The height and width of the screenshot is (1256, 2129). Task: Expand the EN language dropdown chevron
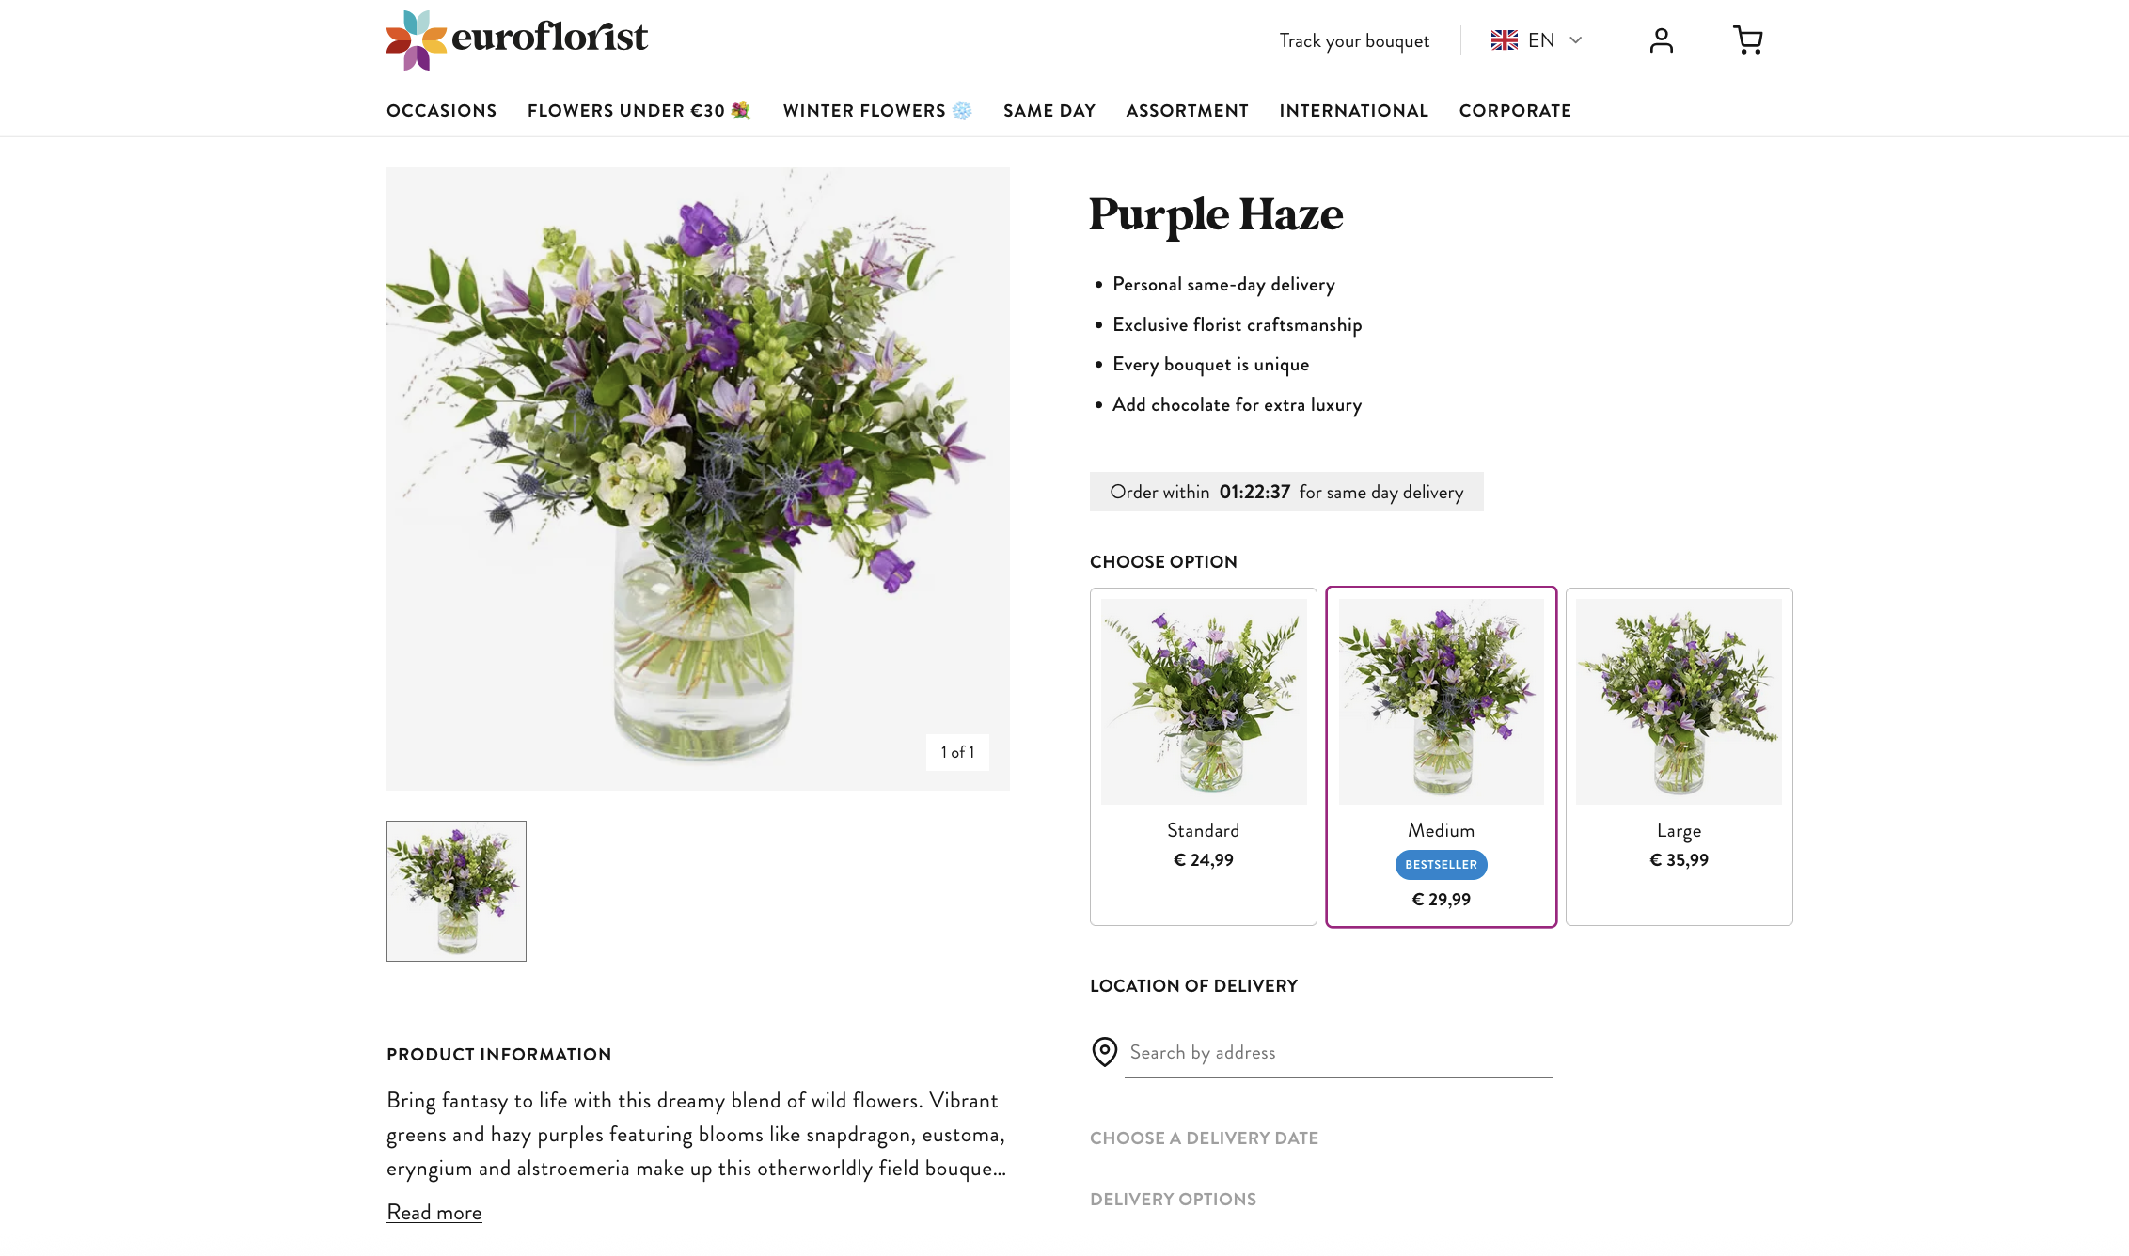point(1576,40)
